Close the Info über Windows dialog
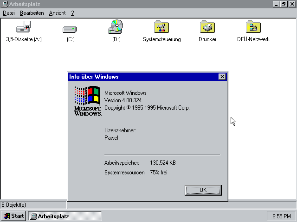Image resolution: width=297 pixels, height=222 pixels. 222,77
